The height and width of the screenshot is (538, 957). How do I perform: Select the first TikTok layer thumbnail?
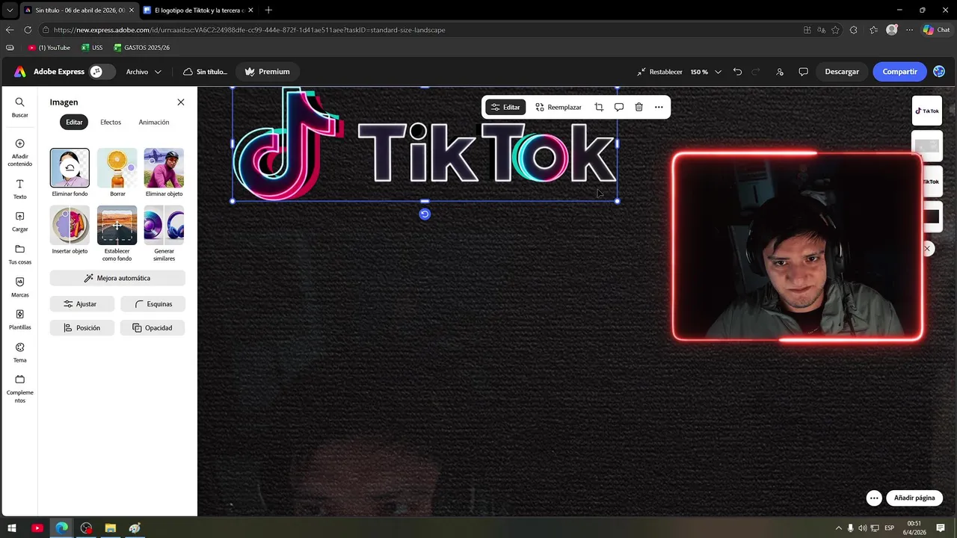click(x=927, y=111)
